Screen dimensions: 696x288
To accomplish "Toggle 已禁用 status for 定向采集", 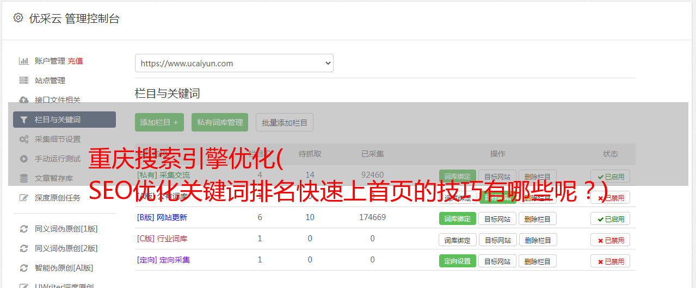I will pyautogui.click(x=611, y=261).
